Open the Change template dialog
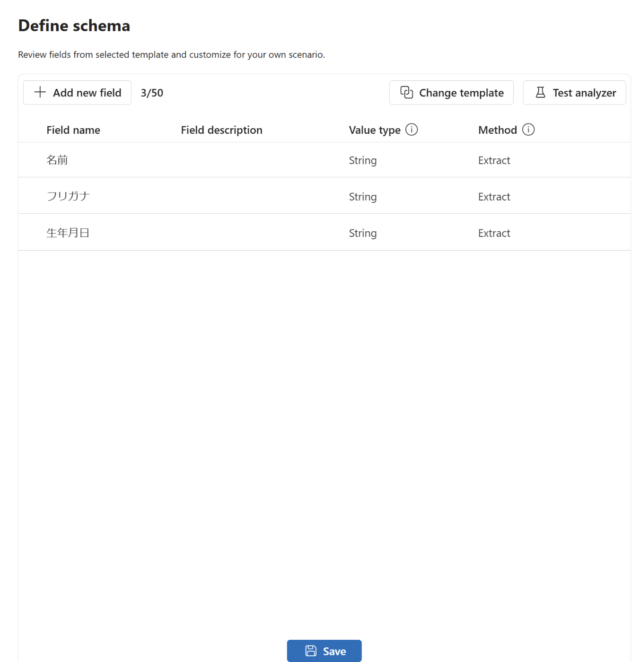The image size is (633, 662). click(451, 93)
